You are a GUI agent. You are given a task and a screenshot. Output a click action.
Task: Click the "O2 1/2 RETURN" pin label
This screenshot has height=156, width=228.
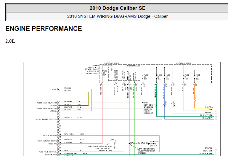click(x=51, y=155)
